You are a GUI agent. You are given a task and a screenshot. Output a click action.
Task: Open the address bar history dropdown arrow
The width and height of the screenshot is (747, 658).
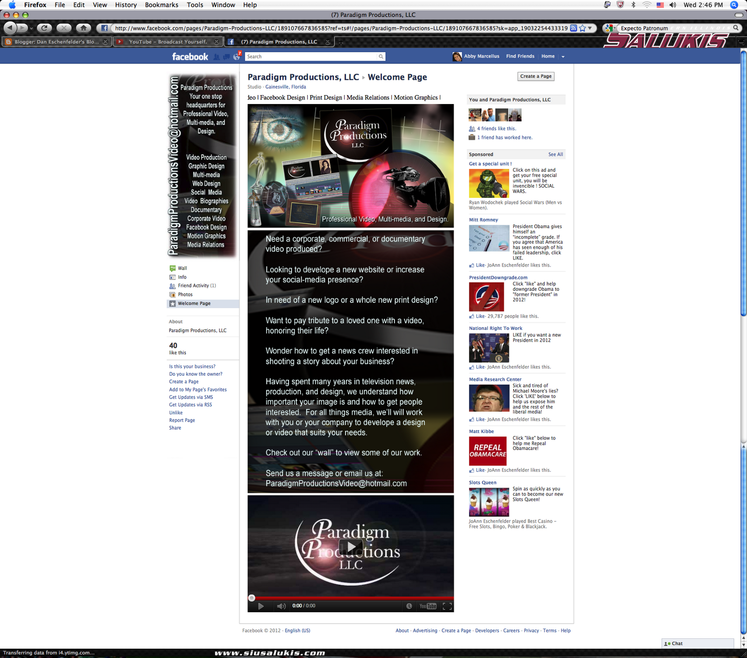(x=590, y=28)
